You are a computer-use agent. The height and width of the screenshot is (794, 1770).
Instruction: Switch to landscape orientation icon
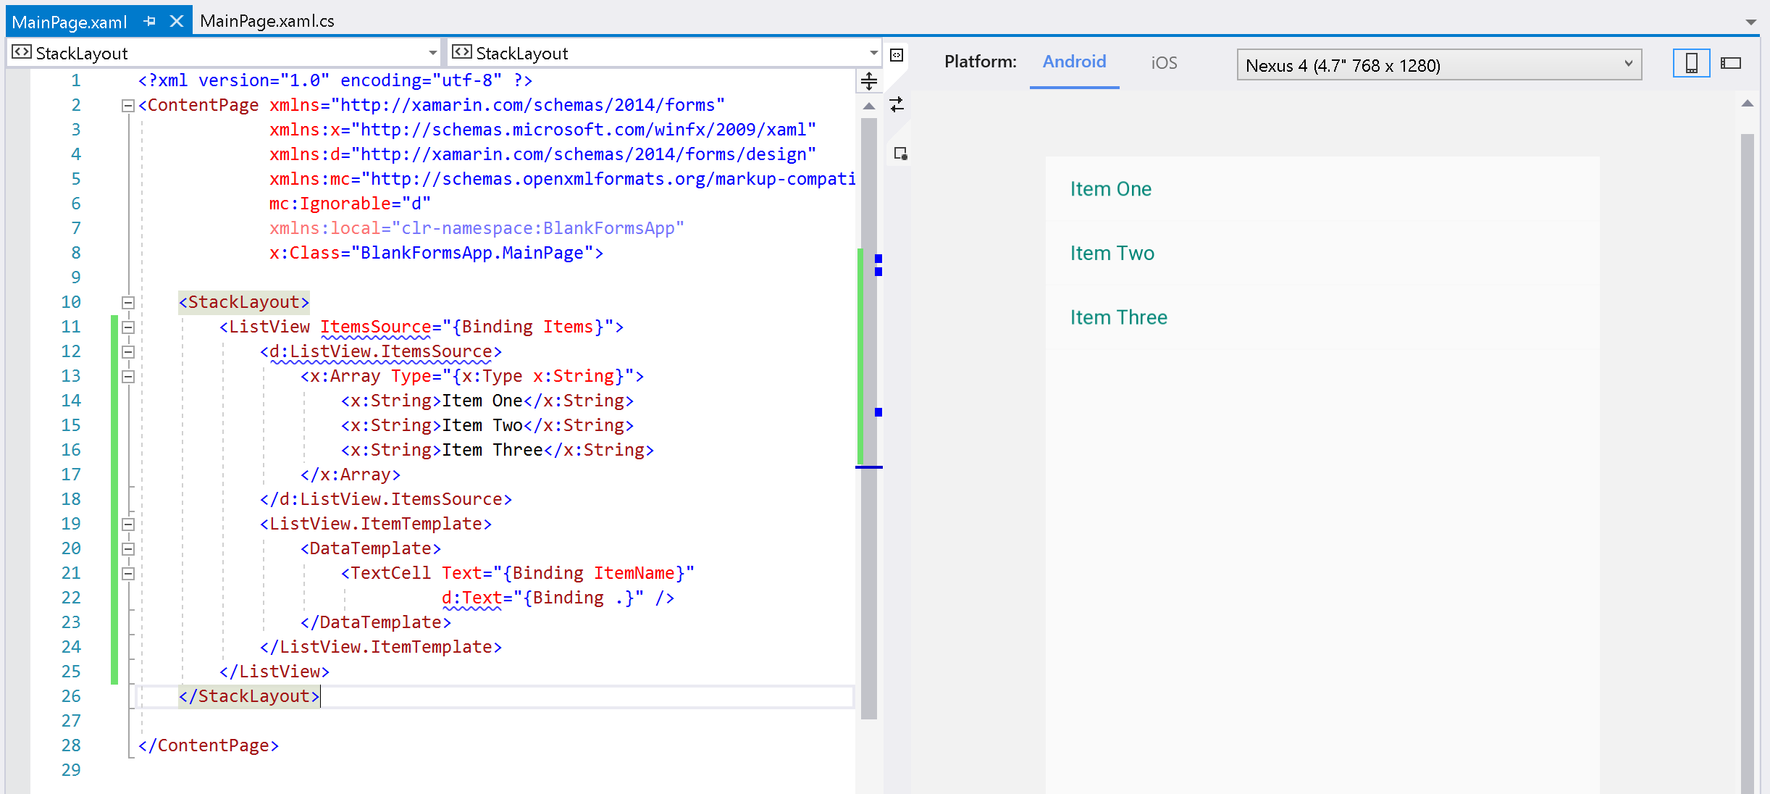1731,64
